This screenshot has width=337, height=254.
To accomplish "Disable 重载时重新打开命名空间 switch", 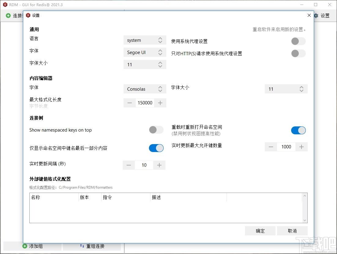I will pos(298,130).
